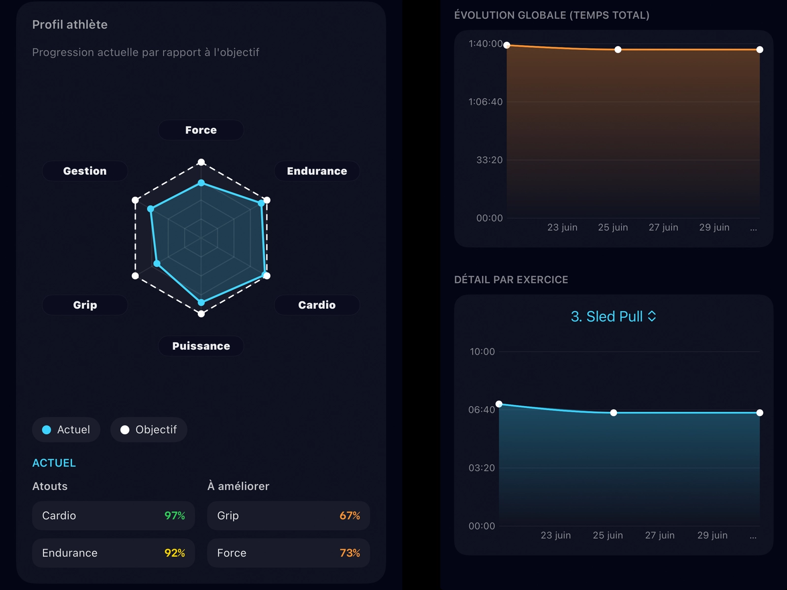Viewport: 787px width, 590px height.
Task: Select the Puissance label on the radar chart
Action: (201, 346)
